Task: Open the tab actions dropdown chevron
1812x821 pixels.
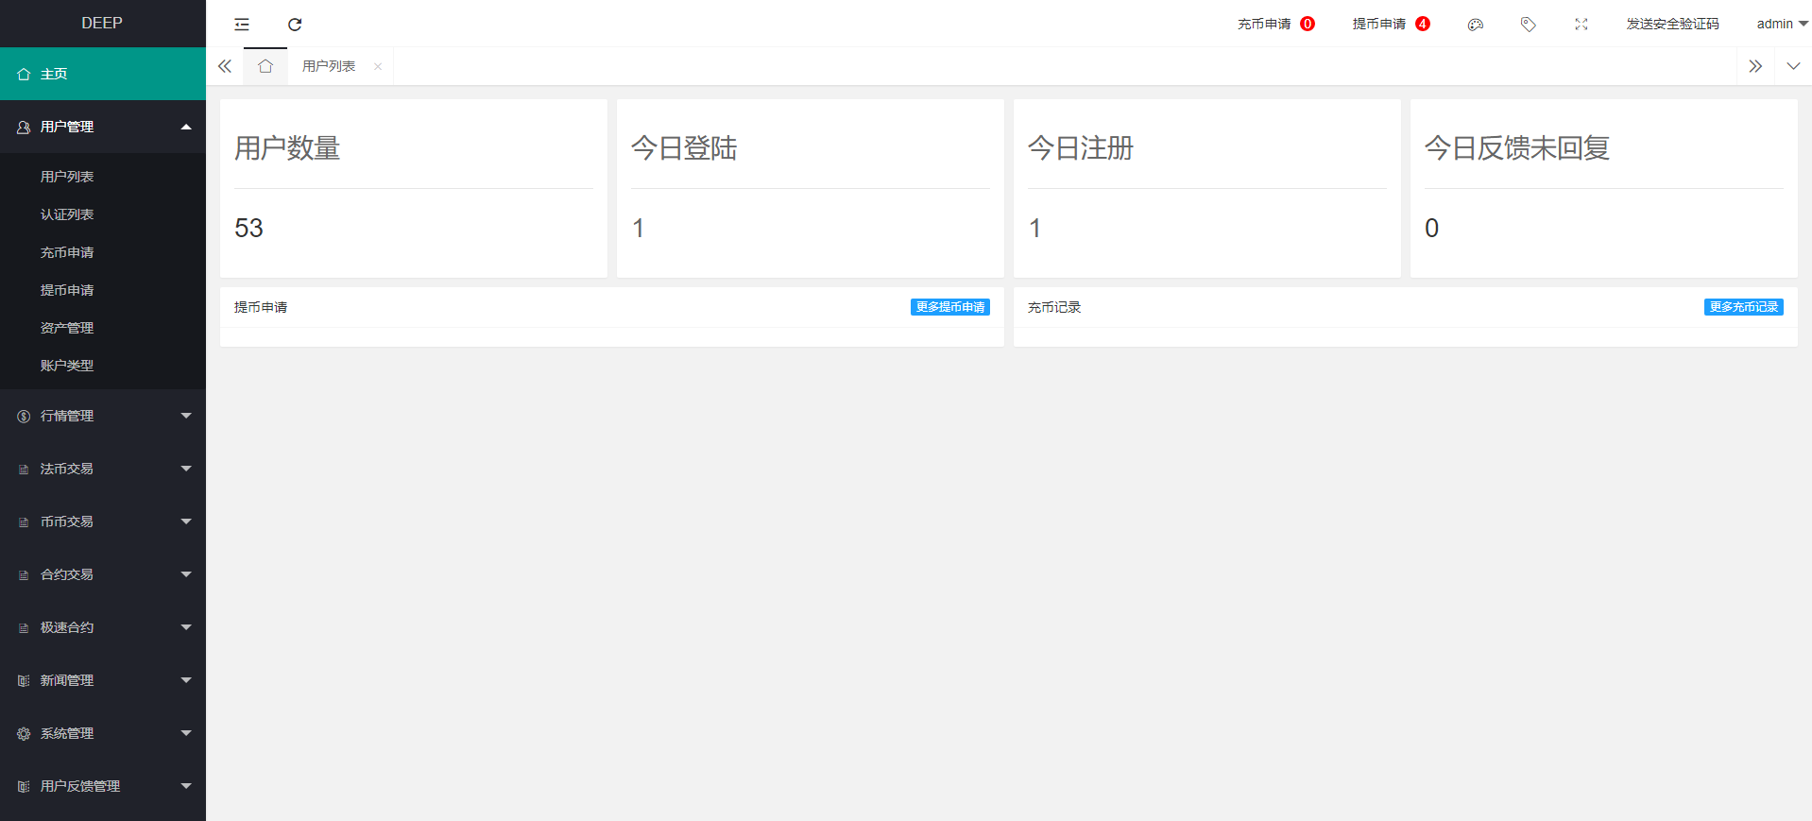Action: point(1792,66)
